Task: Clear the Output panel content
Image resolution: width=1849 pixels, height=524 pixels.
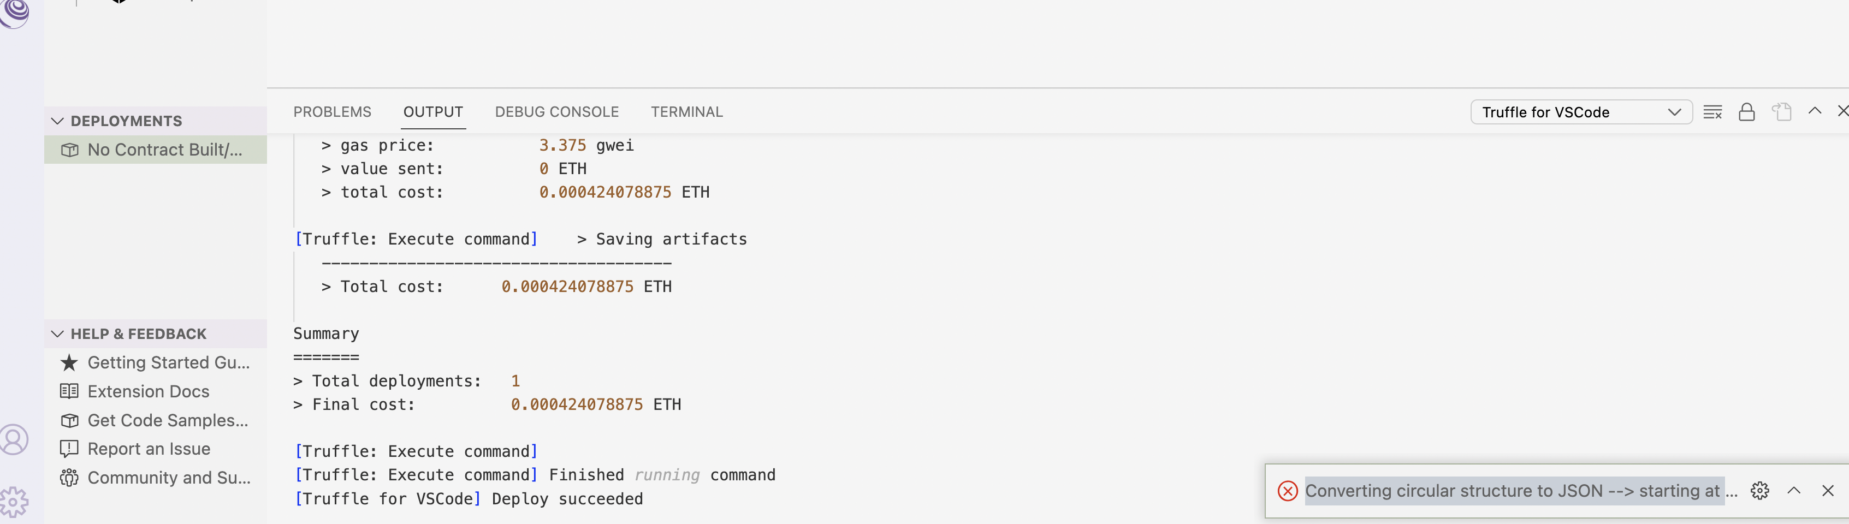Action: click(1714, 112)
